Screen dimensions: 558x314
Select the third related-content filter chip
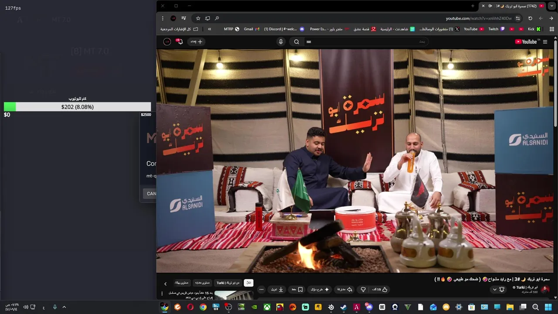tap(202, 283)
